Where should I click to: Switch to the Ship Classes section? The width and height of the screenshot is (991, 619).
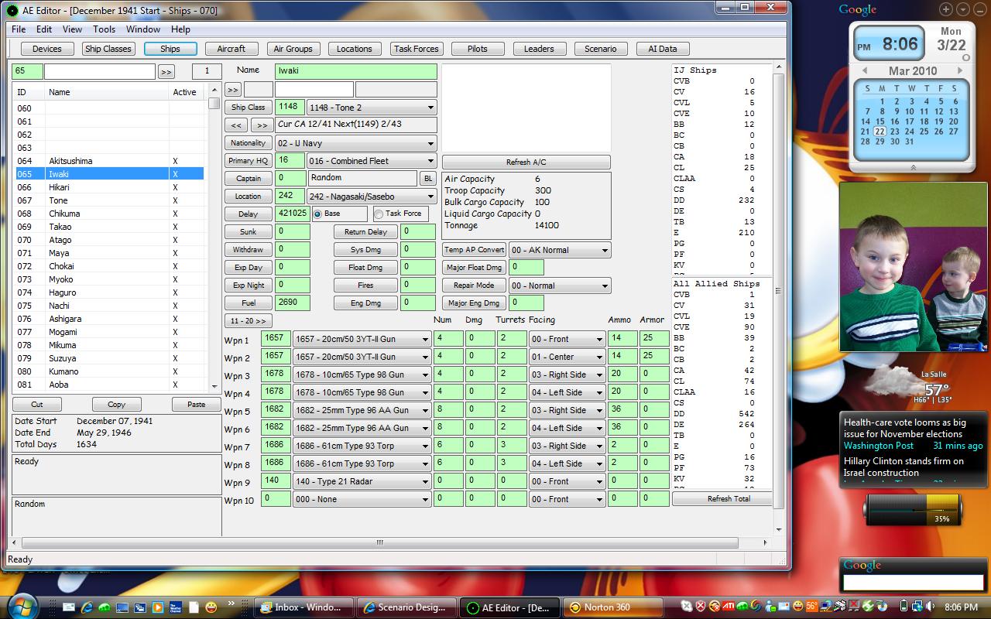click(108, 49)
